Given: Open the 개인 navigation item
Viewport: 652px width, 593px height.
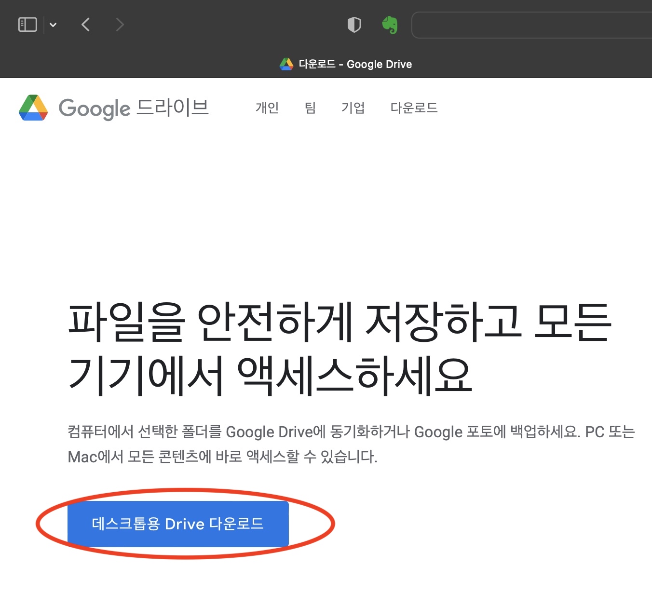Looking at the screenshot, I should coord(267,108).
